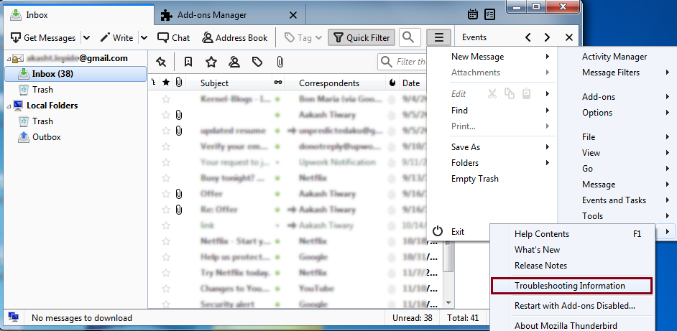Open the calendar tab icon
The width and height of the screenshot is (677, 331).
pyautogui.click(x=473, y=14)
